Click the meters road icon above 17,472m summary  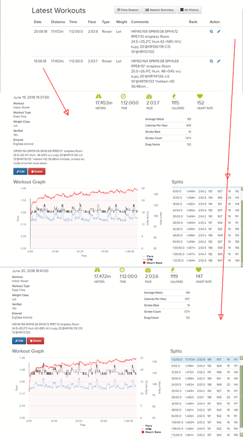point(97,269)
